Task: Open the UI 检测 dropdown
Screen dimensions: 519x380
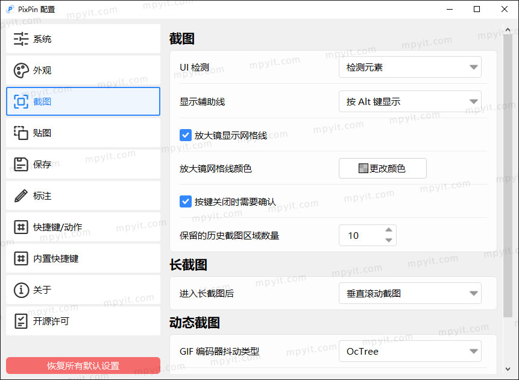Action: 410,67
